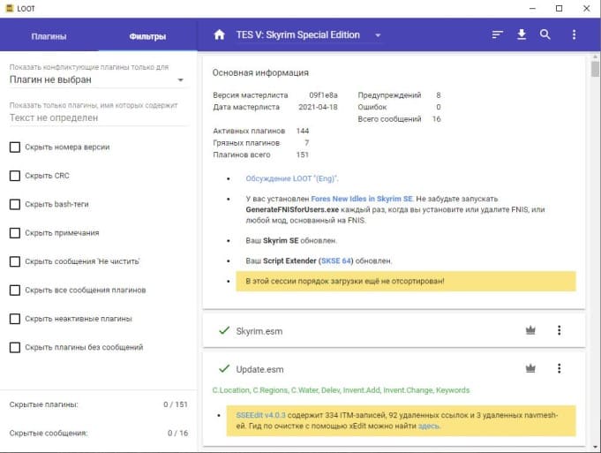601x453 pixels.
Task: Click the crown icon on Skyrim.esm card
Action: [x=530, y=331]
